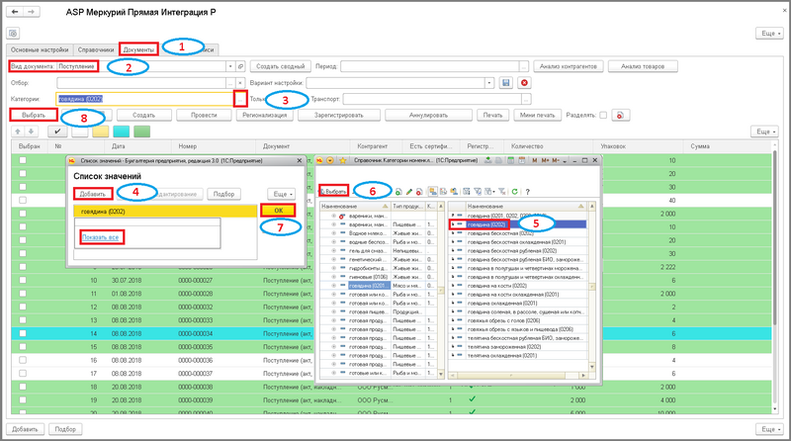The image size is (791, 441).
Task: Check the Выбран checkbox for row 19
Action: tap(23, 400)
